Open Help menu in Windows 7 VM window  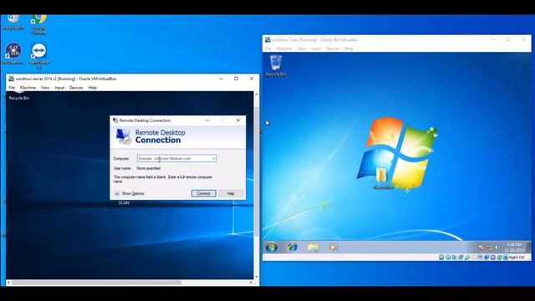tap(349, 48)
